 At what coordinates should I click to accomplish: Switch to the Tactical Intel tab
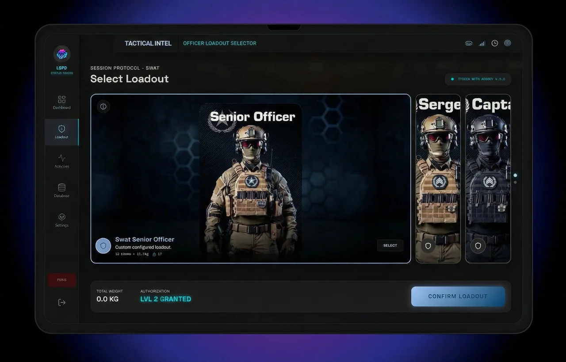(148, 43)
